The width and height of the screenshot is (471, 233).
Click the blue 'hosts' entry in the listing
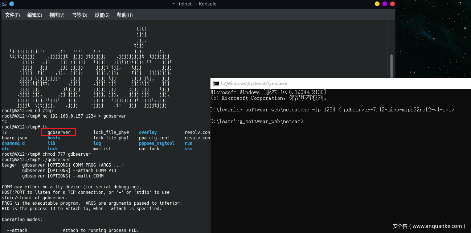click(x=54, y=138)
